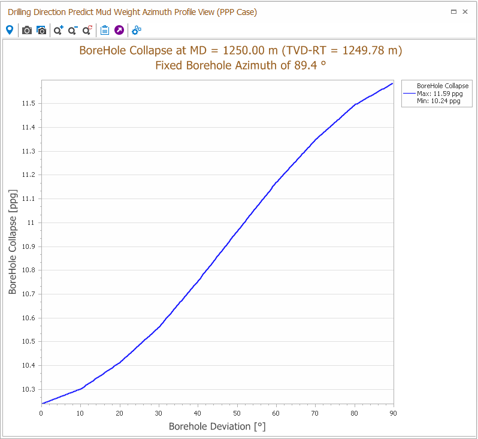Click the blue location pin icon
The image size is (478, 439).
tap(10, 30)
